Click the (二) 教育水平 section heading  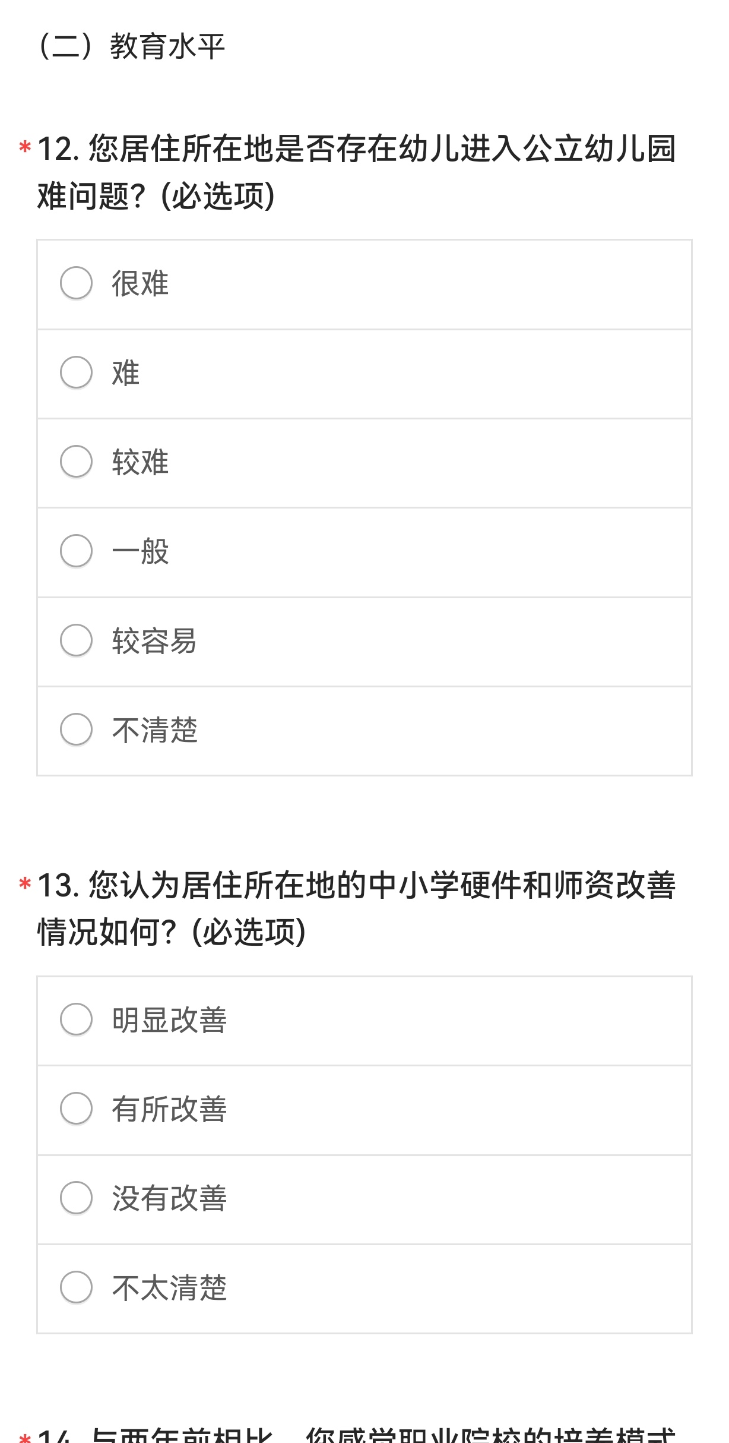(132, 46)
